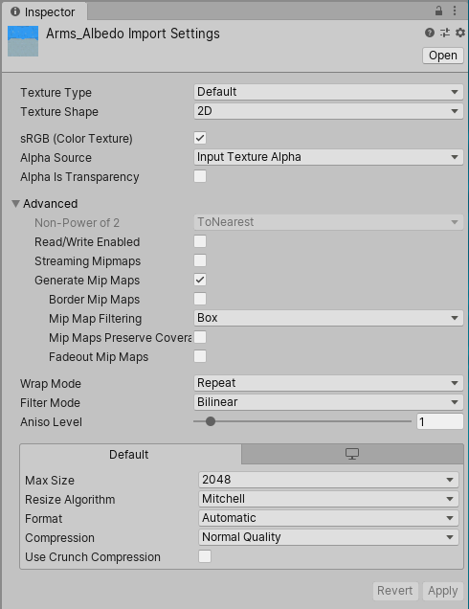
Task: Click the Aniso Level label
Action: [x=51, y=421]
